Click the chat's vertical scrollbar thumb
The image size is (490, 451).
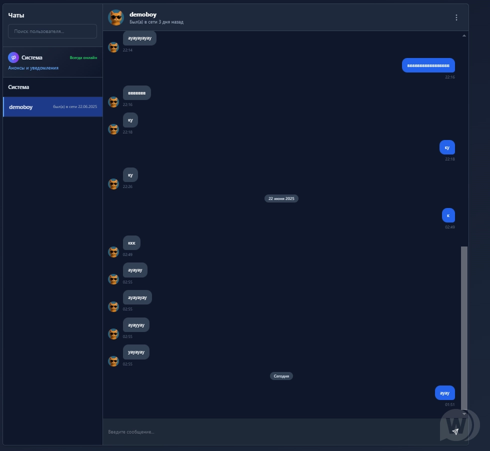(x=464, y=327)
